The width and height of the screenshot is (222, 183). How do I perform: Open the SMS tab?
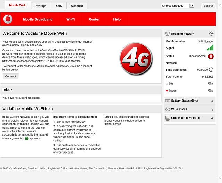[59, 6]
